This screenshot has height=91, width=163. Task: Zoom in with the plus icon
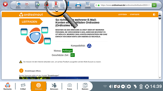[129, 87]
